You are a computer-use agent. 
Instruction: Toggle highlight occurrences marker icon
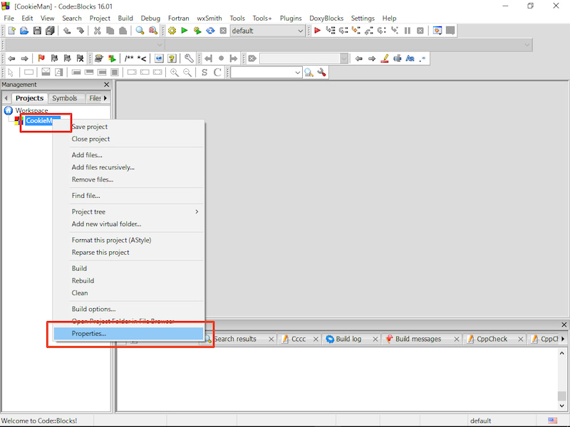pyautogui.click(x=385, y=58)
